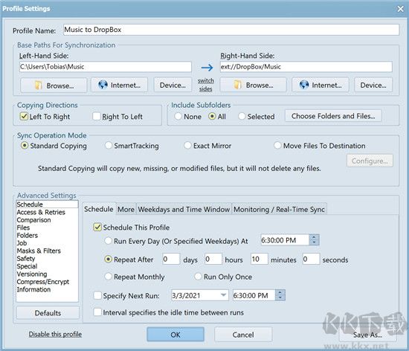Click into the Profile Name field

[231, 30]
